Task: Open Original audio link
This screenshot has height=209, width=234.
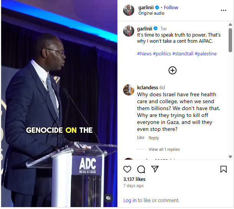Action: pyautogui.click(x=151, y=13)
